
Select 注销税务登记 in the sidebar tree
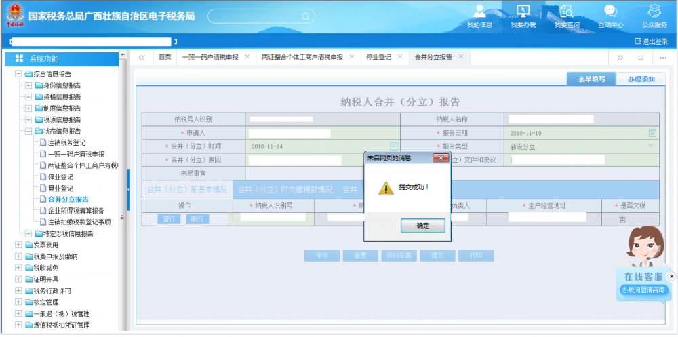point(66,142)
